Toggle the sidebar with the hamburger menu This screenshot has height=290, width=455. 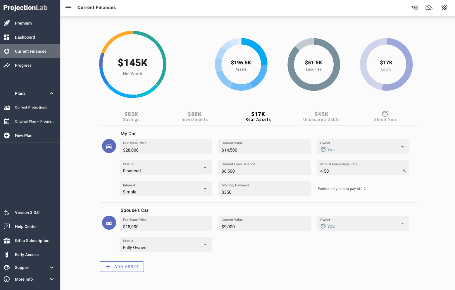(x=68, y=8)
